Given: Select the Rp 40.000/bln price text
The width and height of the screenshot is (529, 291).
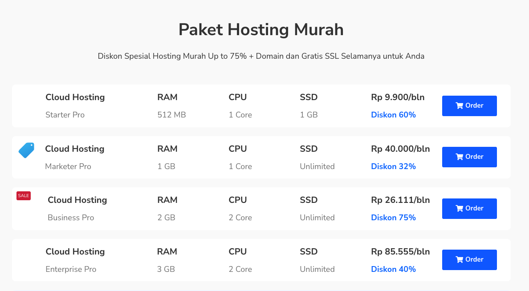Looking at the screenshot, I should coord(400,149).
